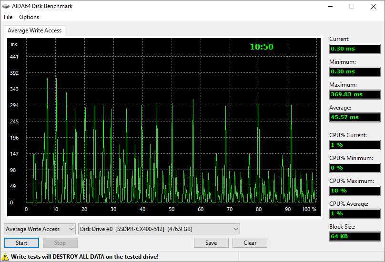Clear the benchmark graph

(x=250, y=243)
